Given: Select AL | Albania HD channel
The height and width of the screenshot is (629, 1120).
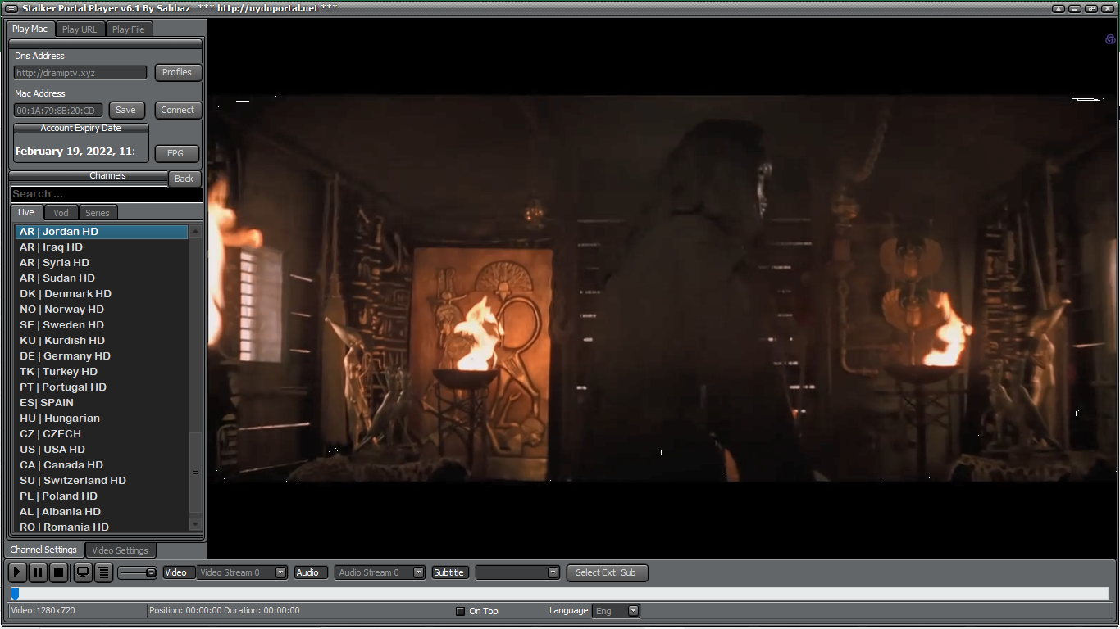Looking at the screenshot, I should (102, 512).
